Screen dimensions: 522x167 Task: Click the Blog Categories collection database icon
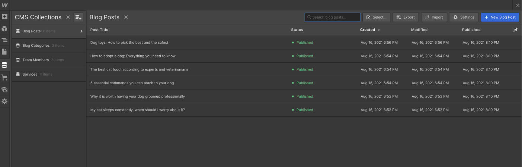pos(18,46)
